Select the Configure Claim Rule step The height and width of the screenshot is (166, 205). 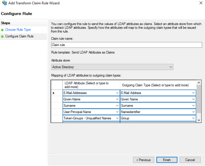[x=19, y=36]
